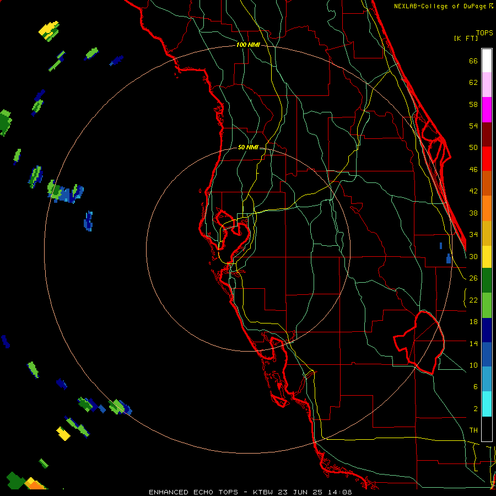Click the legend value '46'

473,170
